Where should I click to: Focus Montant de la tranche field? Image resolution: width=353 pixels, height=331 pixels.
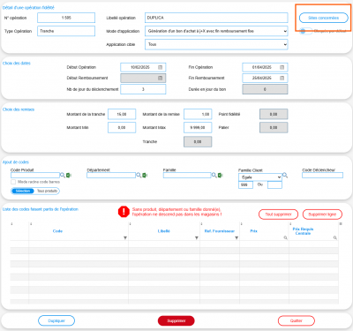(x=122, y=114)
